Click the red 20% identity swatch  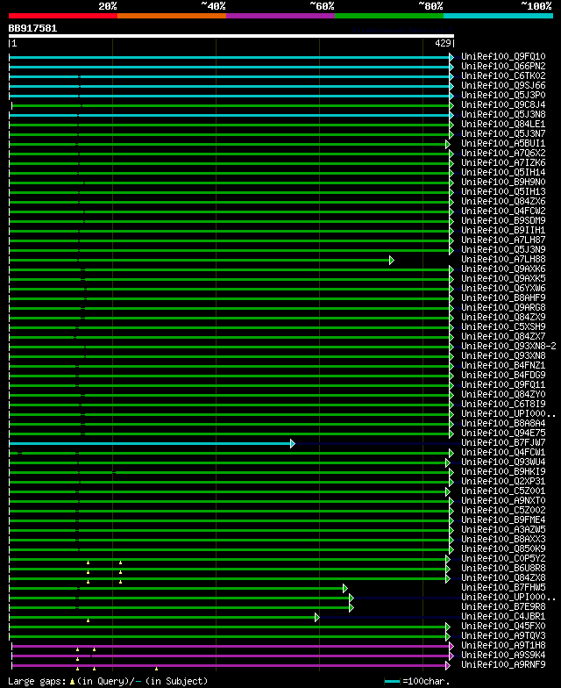coord(63,16)
